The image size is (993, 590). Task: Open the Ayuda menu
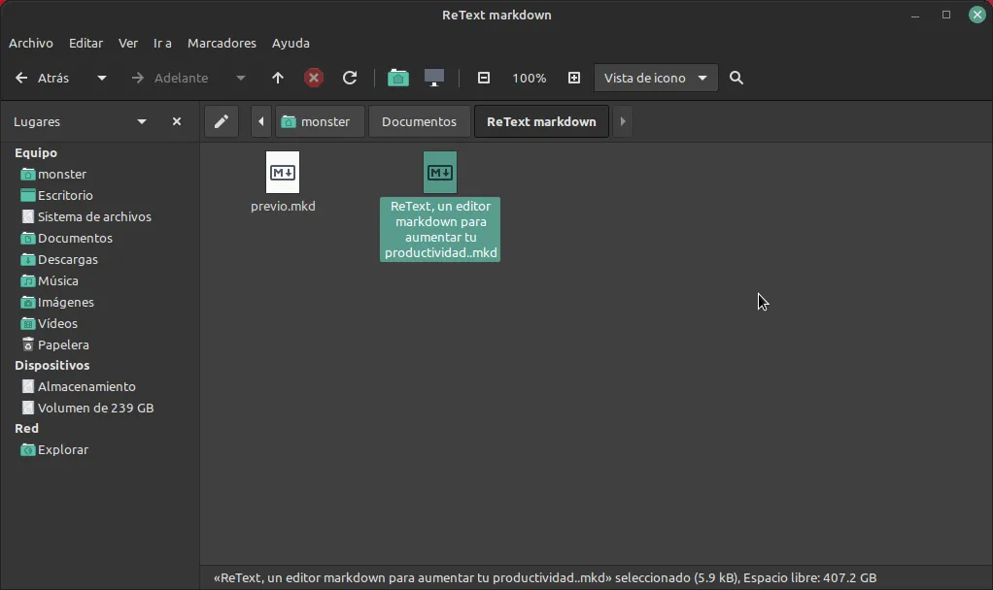(291, 43)
